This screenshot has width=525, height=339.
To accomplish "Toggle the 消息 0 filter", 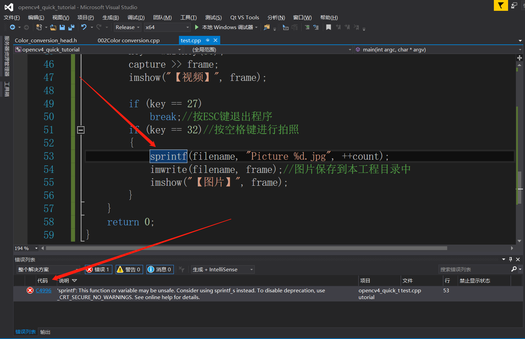I will [x=160, y=269].
